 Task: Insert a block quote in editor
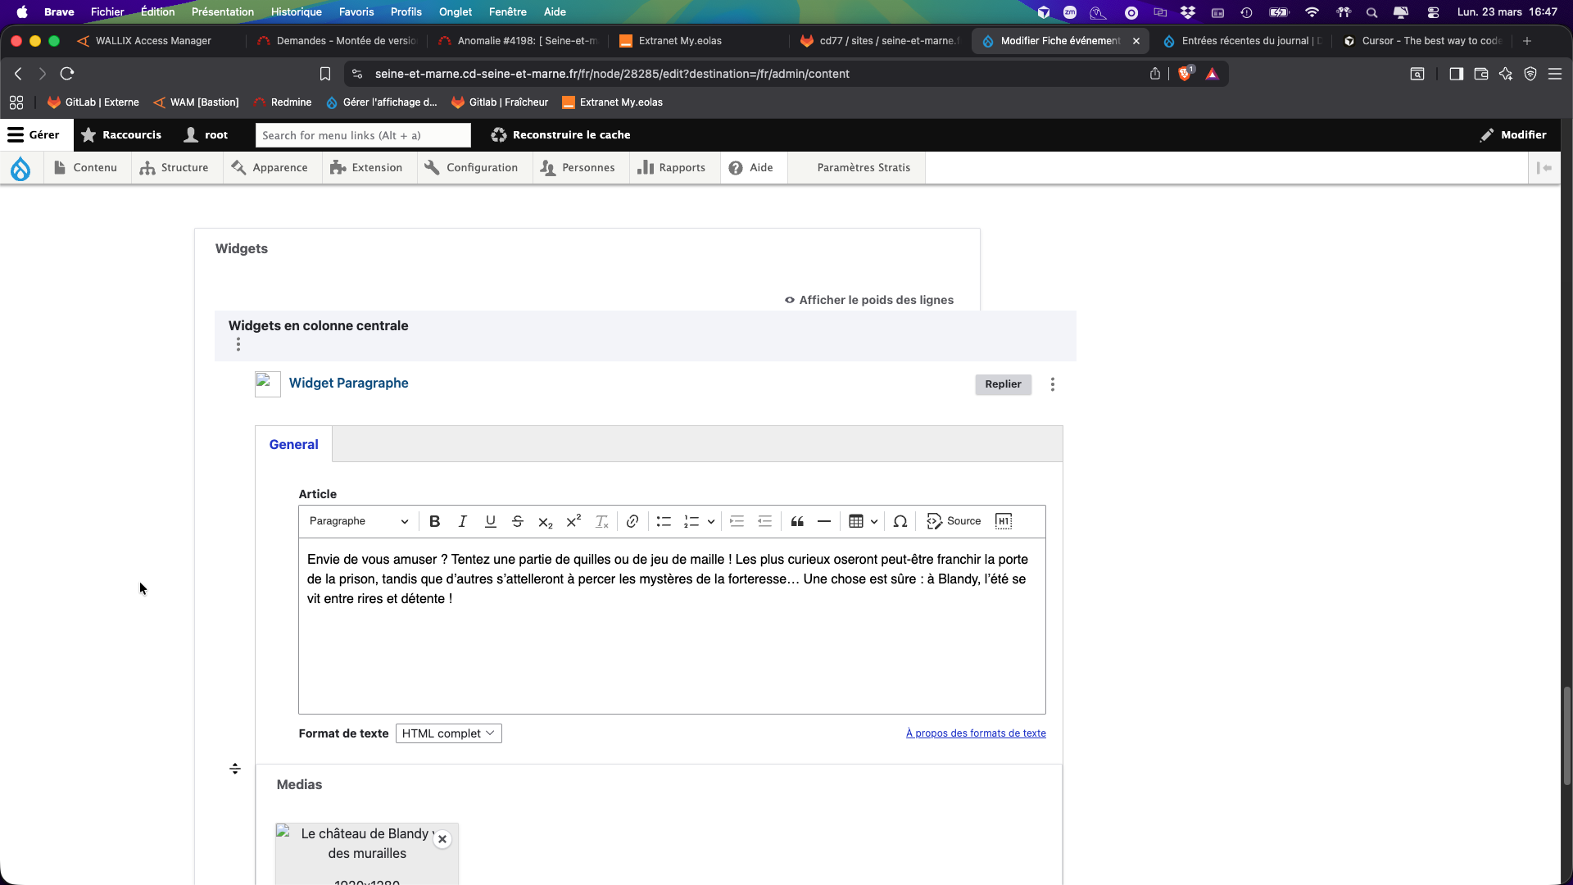(x=797, y=521)
